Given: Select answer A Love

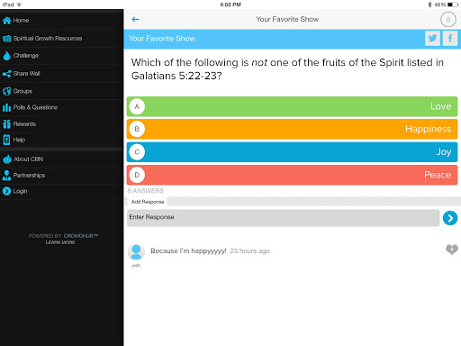Looking at the screenshot, I should [x=292, y=106].
